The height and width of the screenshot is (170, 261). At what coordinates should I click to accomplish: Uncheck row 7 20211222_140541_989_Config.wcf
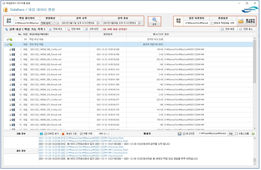pyautogui.click(x=11, y=80)
